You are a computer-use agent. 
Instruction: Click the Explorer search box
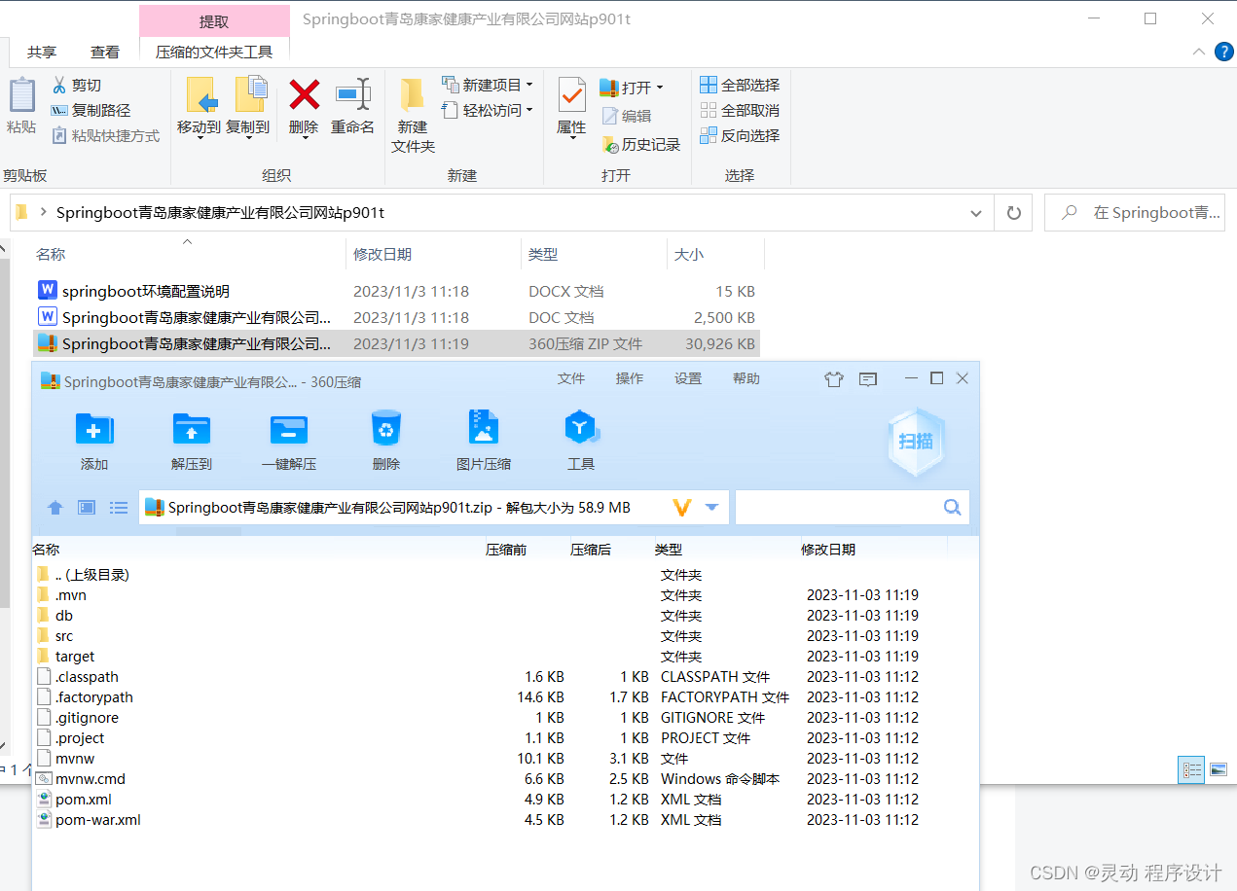point(1135,213)
